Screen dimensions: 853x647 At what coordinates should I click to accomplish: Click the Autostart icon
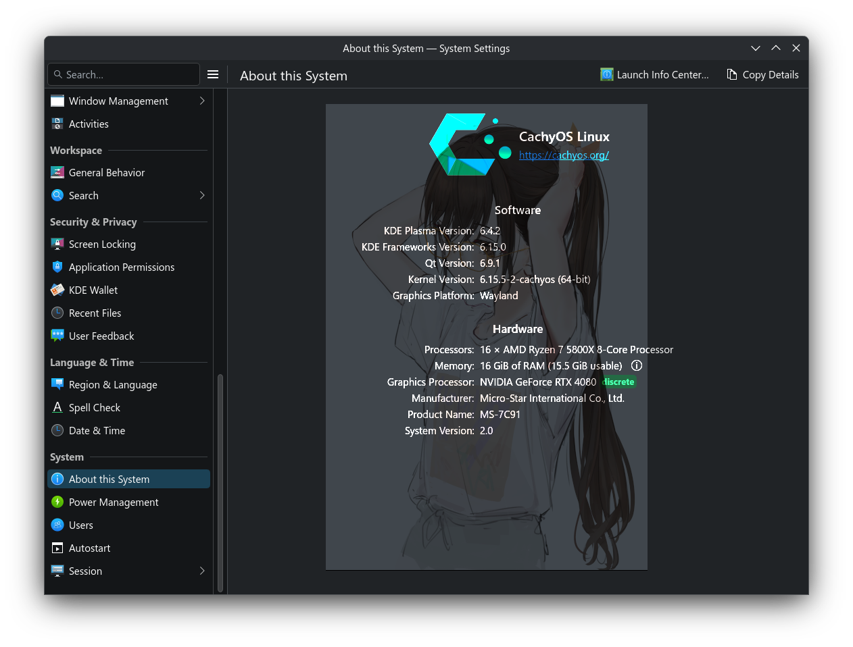pos(57,548)
